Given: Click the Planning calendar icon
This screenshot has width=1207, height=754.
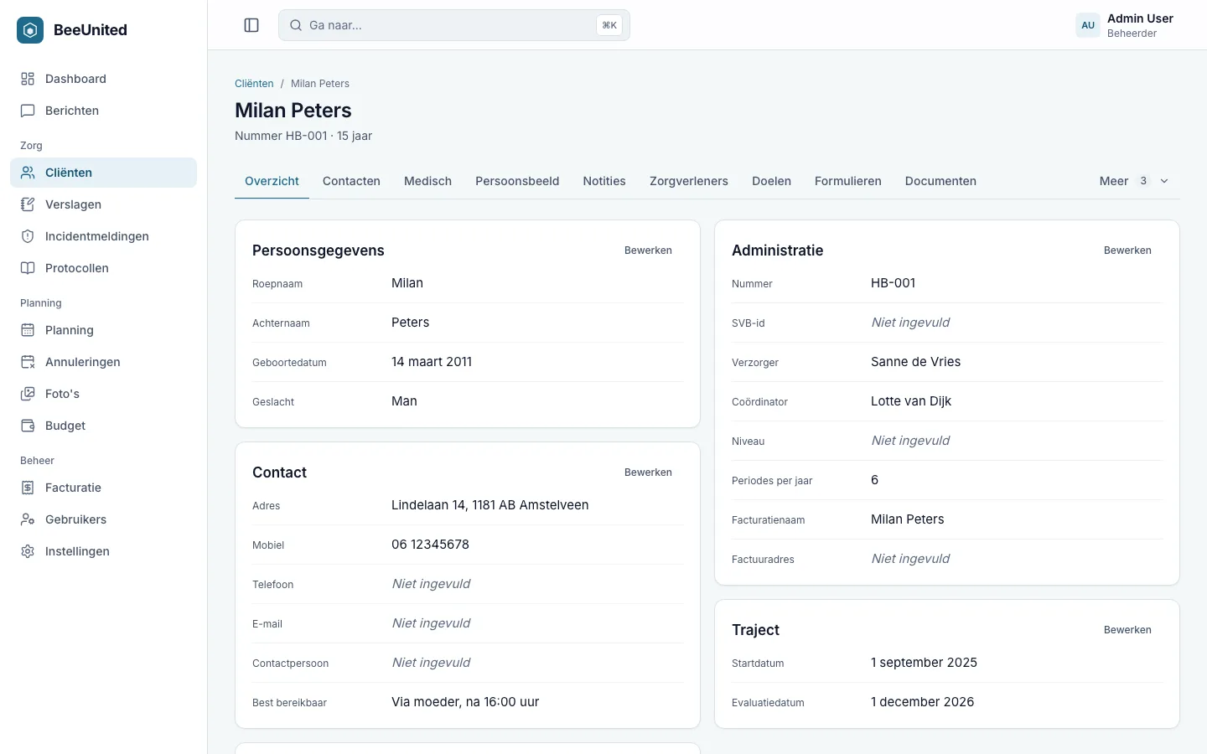Looking at the screenshot, I should [x=28, y=330].
